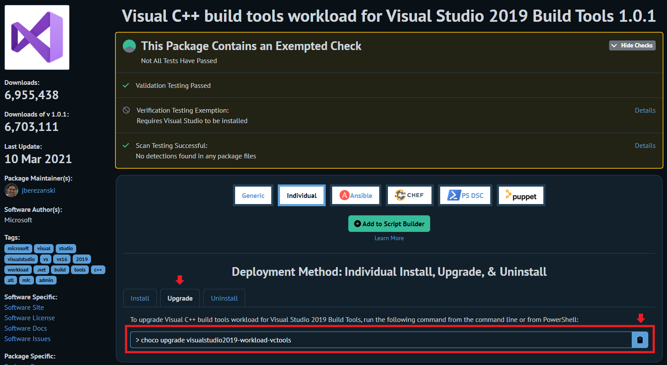The width and height of the screenshot is (667, 365).
Task: Switch to the Upgrade tab
Action: click(x=180, y=298)
